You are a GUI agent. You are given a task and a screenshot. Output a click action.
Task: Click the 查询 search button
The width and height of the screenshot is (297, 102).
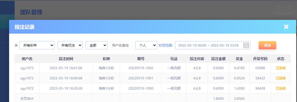[x=267, y=45]
